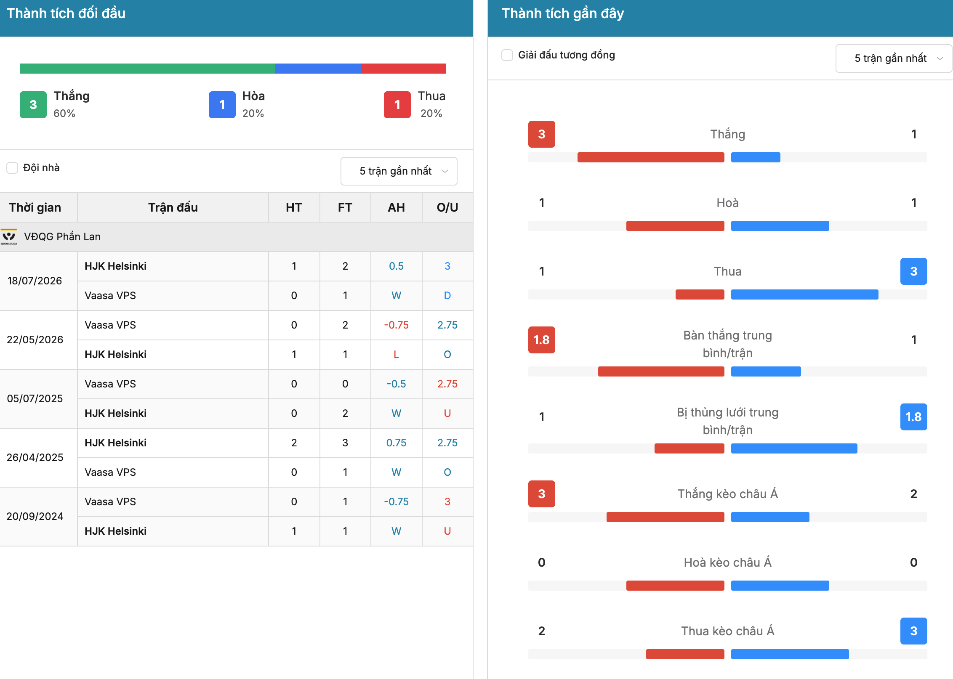Click the O/U column header

pyautogui.click(x=447, y=207)
